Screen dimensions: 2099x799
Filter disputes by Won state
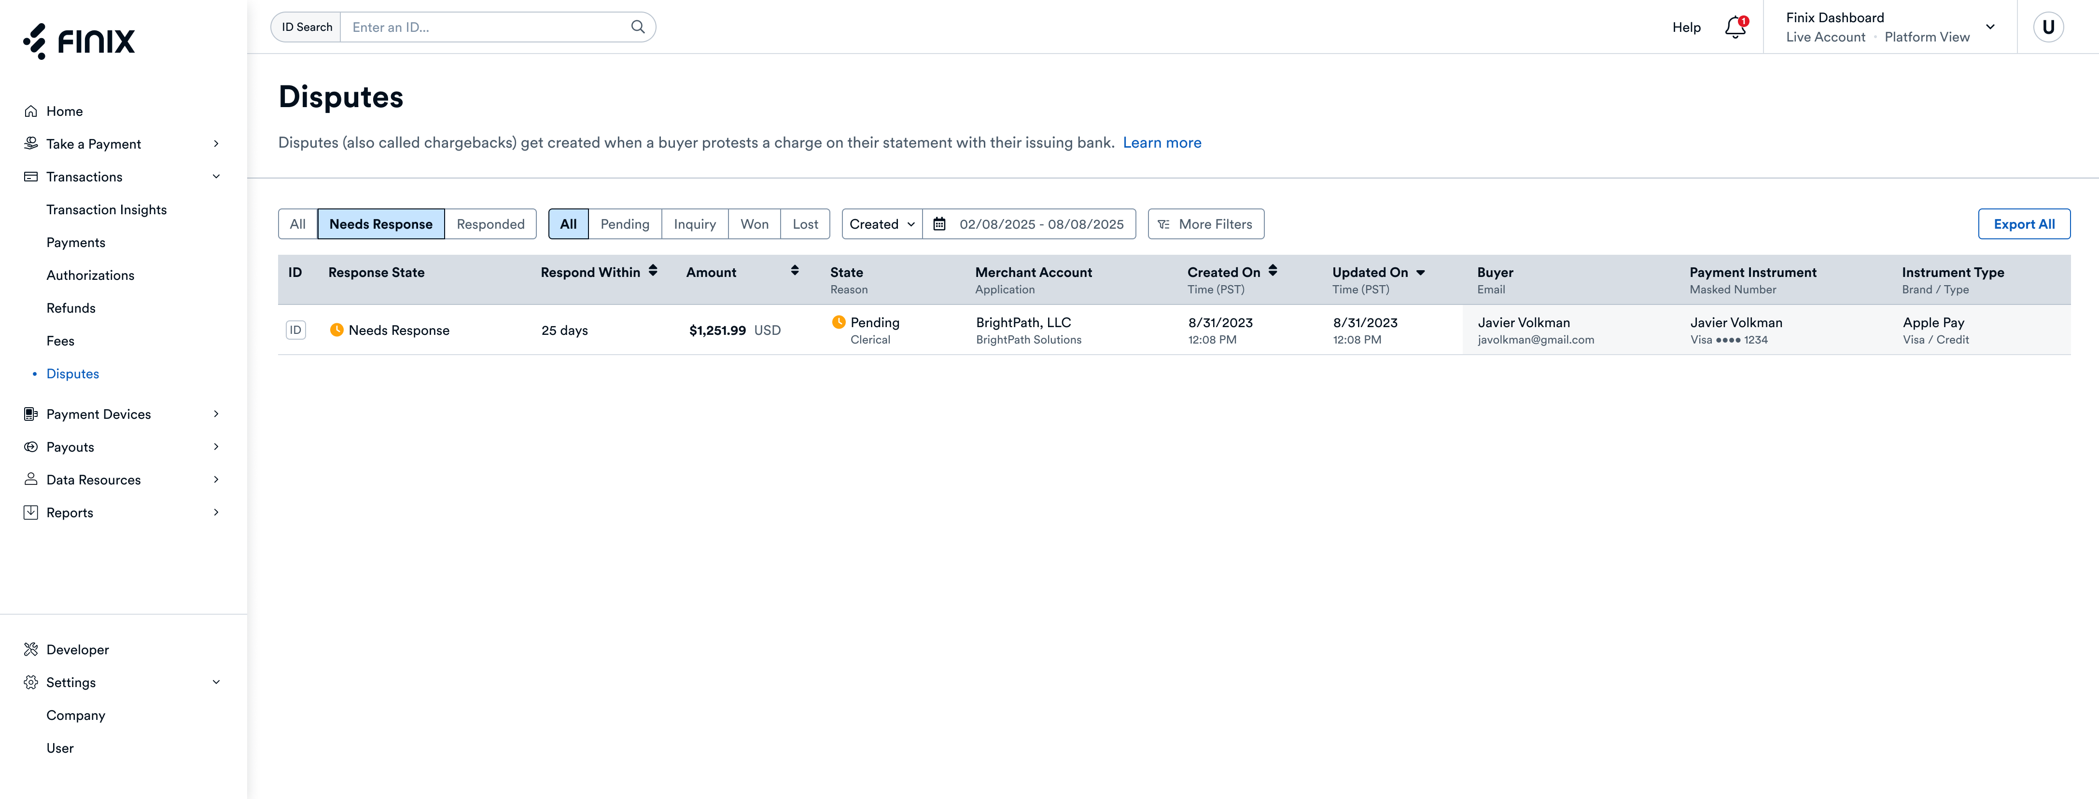(754, 224)
